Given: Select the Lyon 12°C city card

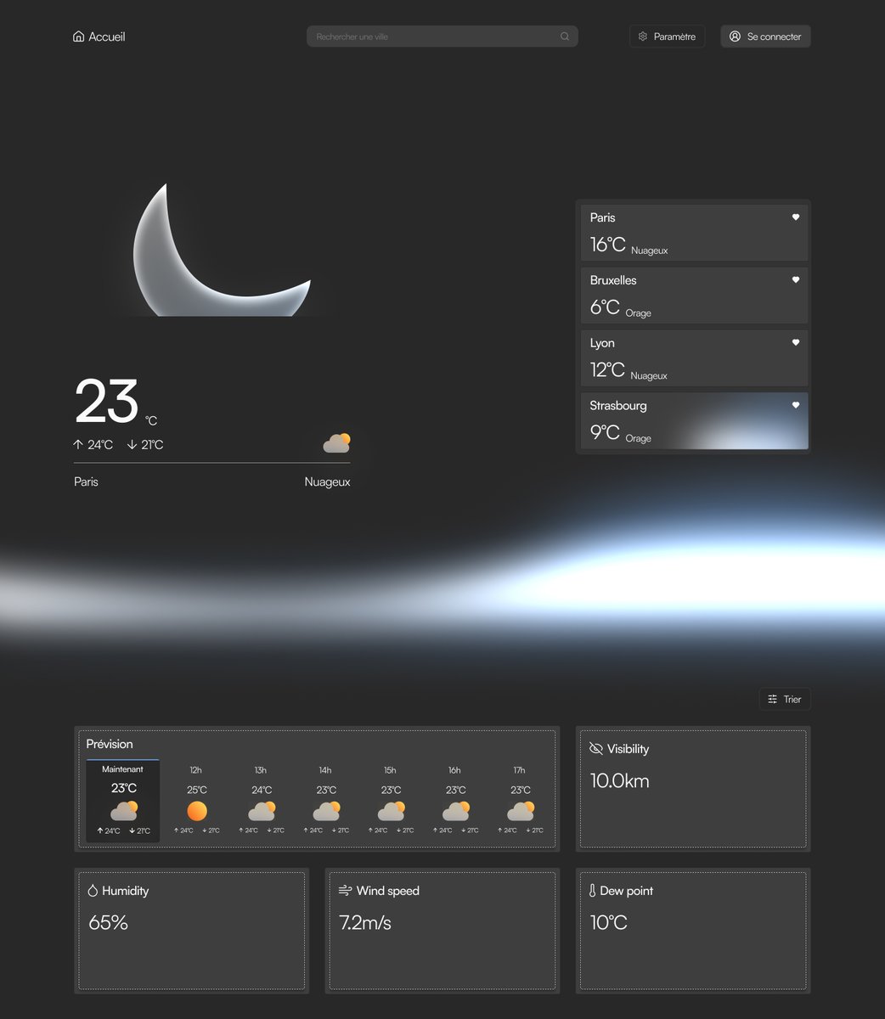Looking at the screenshot, I should point(694,358).
